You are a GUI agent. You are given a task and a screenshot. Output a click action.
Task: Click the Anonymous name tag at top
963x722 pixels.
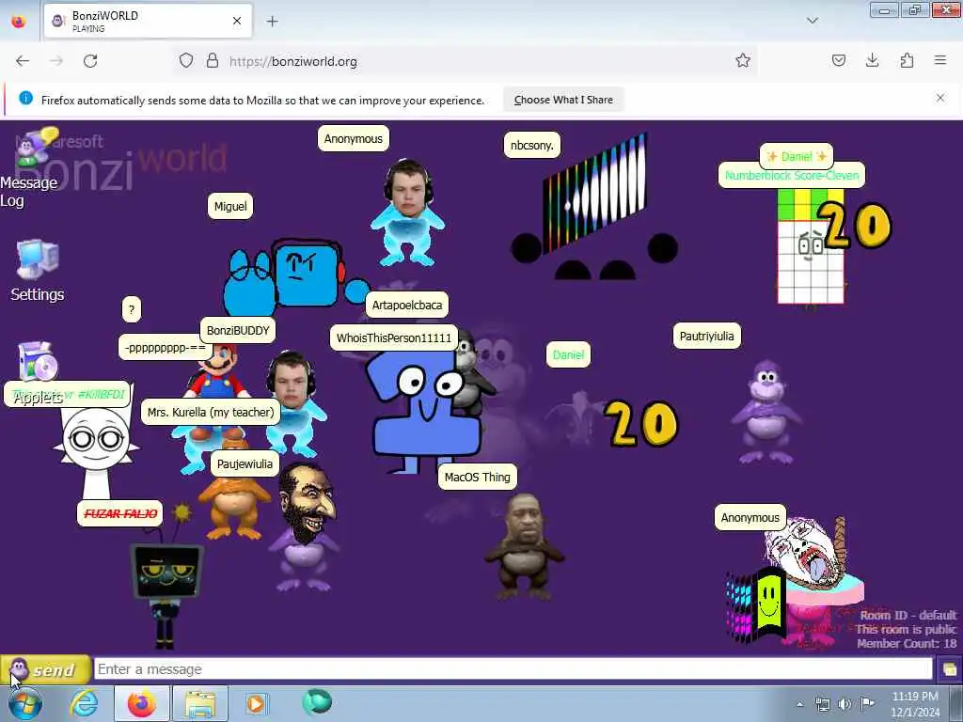click(354, 139)
